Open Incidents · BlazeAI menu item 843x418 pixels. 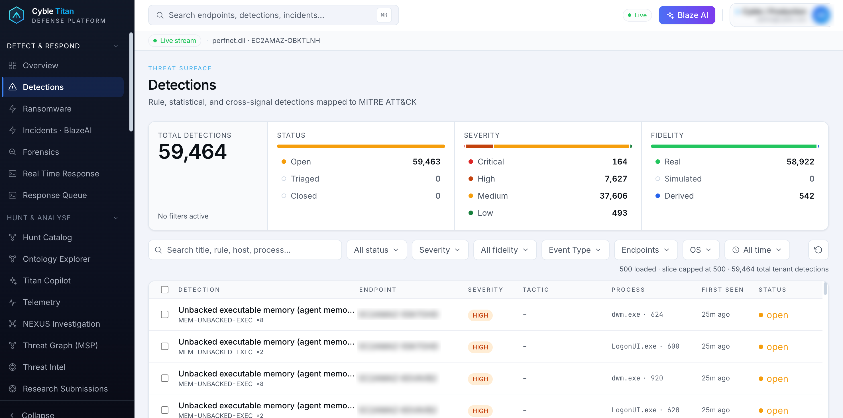[63, 130]
